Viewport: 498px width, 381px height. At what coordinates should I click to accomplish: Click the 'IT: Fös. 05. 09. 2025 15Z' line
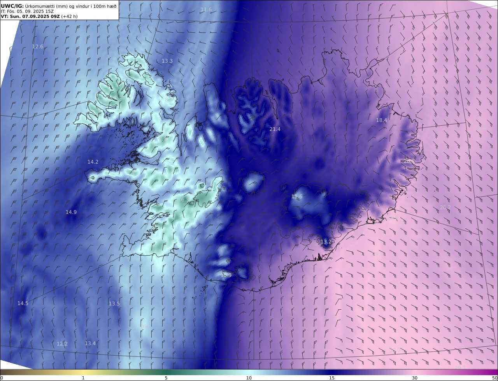(27, 12)
